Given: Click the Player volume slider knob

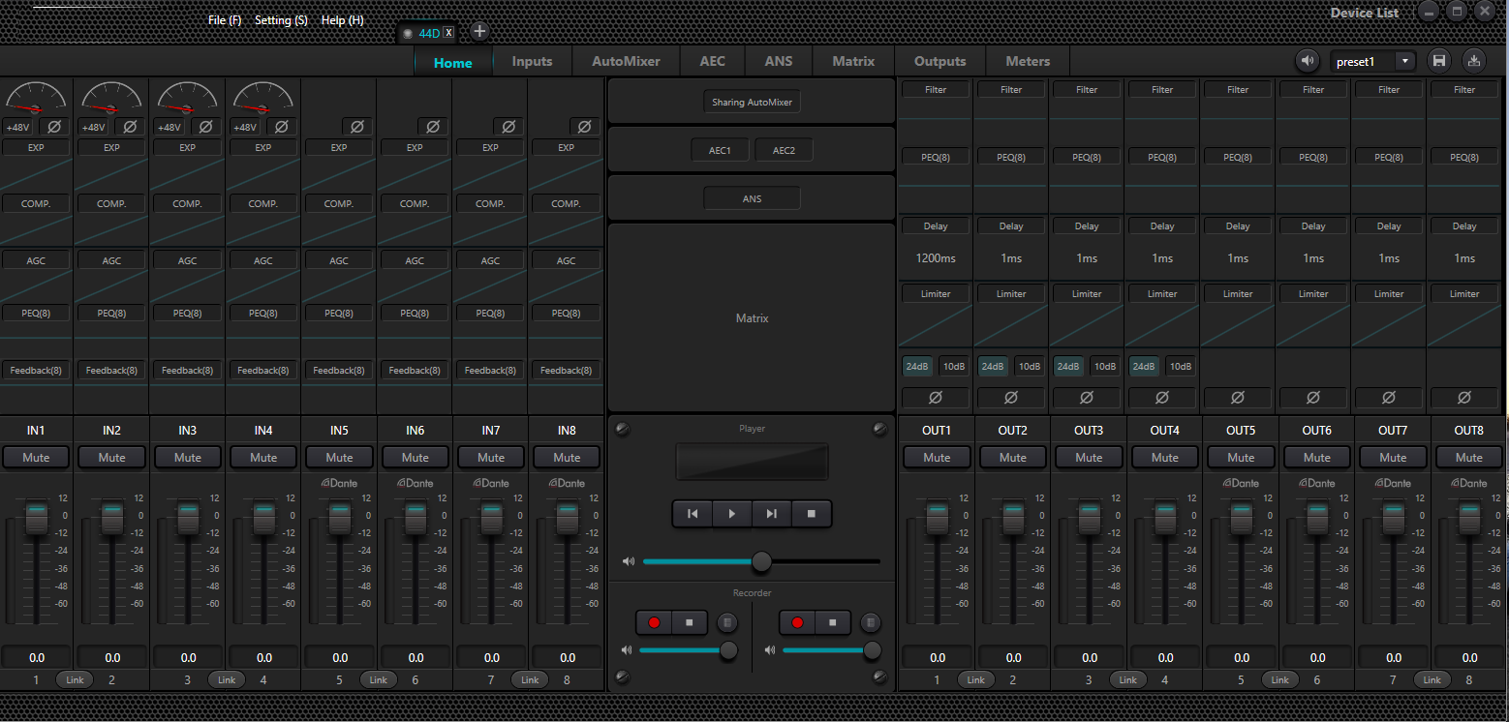Looking at the screenshot, I should tap(761, 561).
